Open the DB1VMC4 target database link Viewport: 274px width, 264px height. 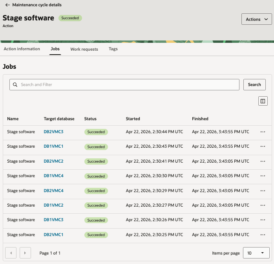click(53, 176)
